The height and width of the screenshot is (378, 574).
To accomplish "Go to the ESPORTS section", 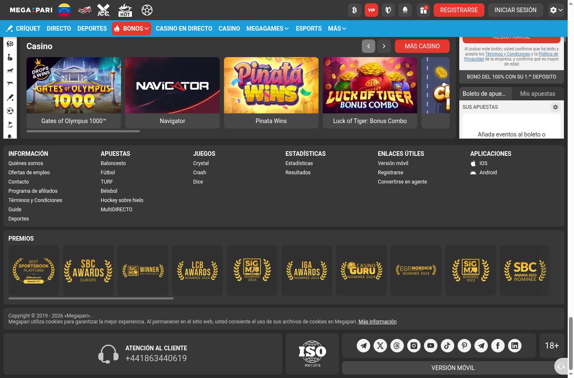I will coord(309,29).
